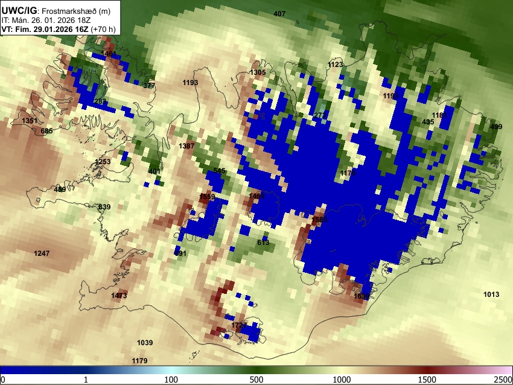Click the legend tick label 1500
Image resolution: width=513 pixels, height=385 pixels.
point(427,380)
